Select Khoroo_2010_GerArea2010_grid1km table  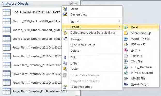[36, 21]
